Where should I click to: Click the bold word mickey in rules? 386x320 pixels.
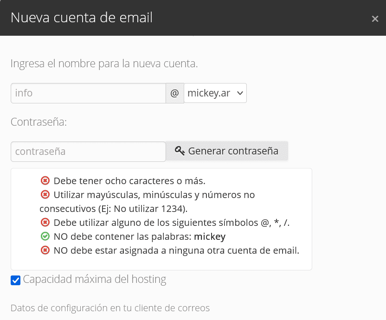click(x=210, y=237)
